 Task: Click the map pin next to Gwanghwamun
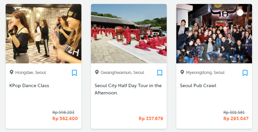click(x=97, y=72)
